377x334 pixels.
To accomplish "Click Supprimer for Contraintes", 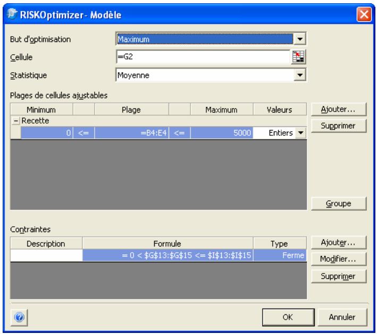I will point(339,276).
